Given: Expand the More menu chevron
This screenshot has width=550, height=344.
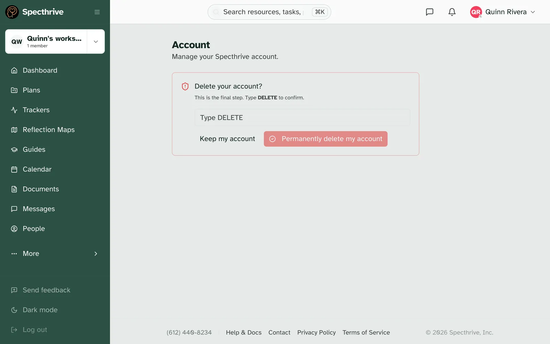Looking at the screenshot, I should 96,254.
